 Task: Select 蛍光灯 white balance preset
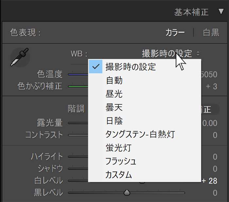tap(118, 148)
